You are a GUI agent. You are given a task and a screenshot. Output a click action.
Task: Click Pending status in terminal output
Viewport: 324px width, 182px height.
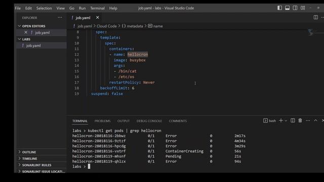point(173,156)
